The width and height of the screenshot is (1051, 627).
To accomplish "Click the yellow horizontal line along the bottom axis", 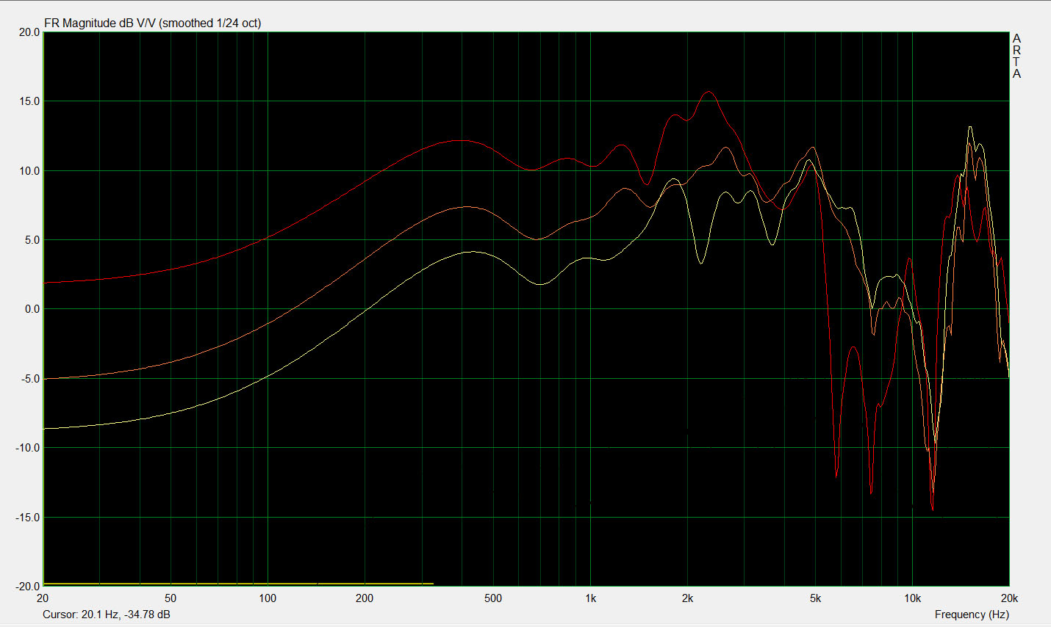I will 238,584.
